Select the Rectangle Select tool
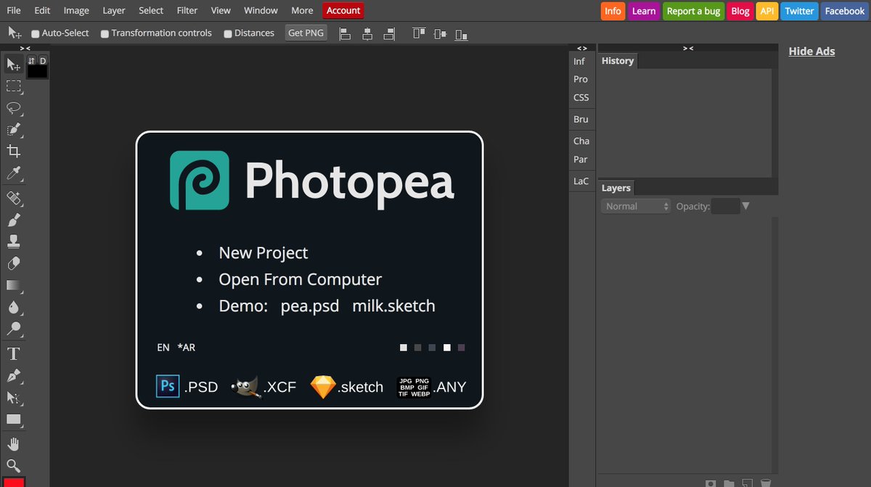 click(x=14, y=86)
